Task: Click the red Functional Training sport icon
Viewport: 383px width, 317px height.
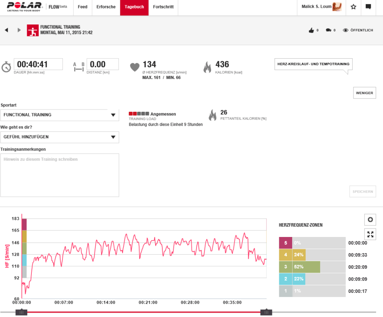Action: tap(32, 30)
